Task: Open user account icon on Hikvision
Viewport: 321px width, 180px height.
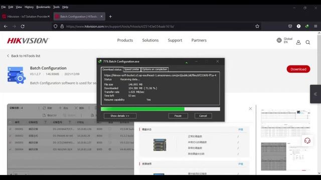Action: [298, 42]
